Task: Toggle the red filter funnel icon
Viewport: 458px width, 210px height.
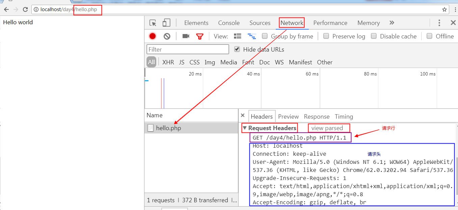Action: 200,36
